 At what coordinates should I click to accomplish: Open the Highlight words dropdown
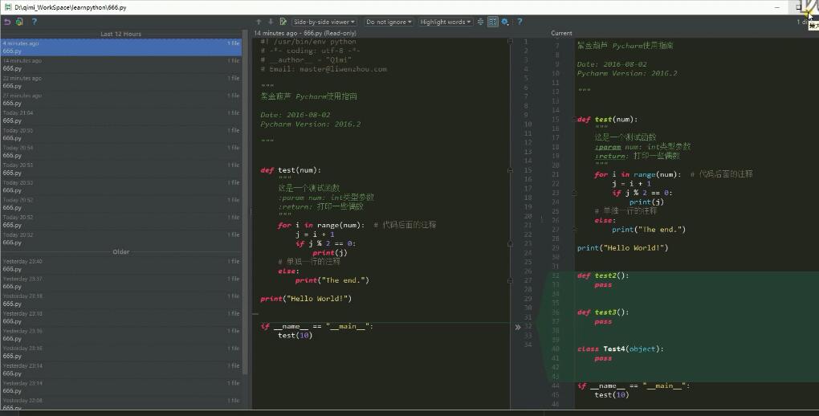pos(446,22)
